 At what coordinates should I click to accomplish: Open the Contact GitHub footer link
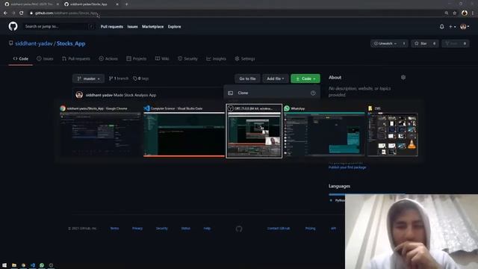tap(279, 229)
